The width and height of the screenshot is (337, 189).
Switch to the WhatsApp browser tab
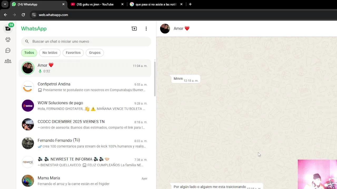click(x=38, y=4)
